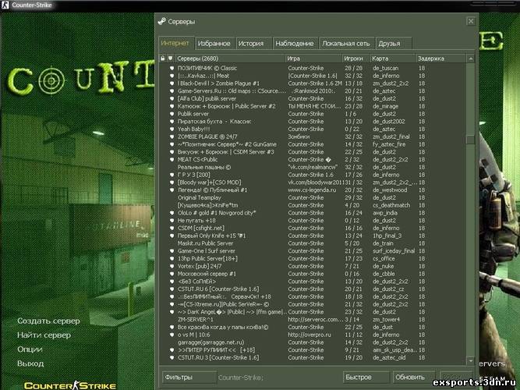This screenshot has height=390, width=520.
Task: Select Легенда! Публичный #1 server
Action: click(313, 190)
